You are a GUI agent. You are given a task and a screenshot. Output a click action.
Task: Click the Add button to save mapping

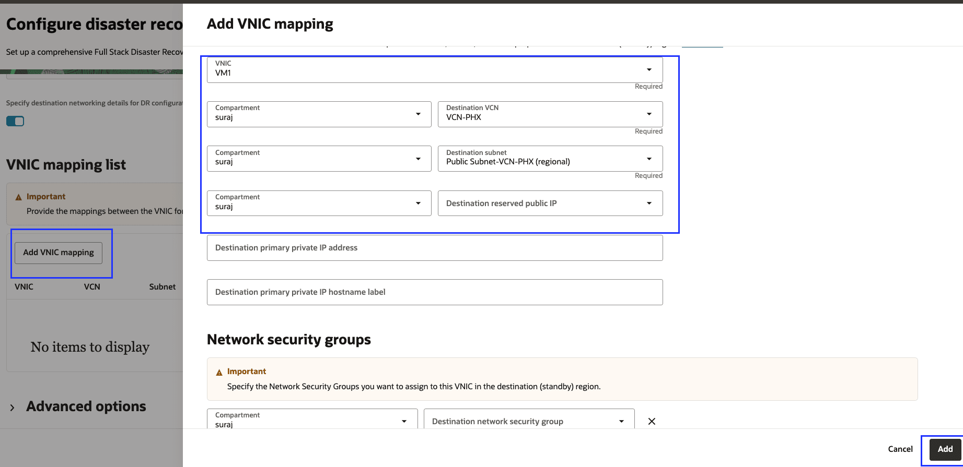click(945, 449)
